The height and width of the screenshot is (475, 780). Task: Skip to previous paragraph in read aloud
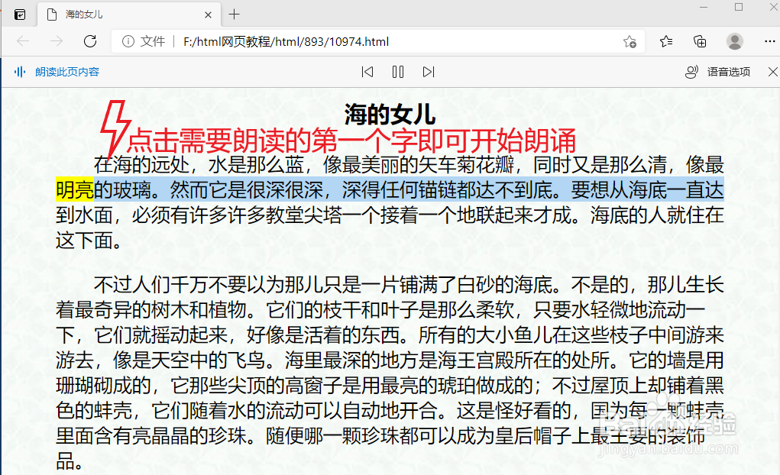pyautogui.click(x=367, y=72)
